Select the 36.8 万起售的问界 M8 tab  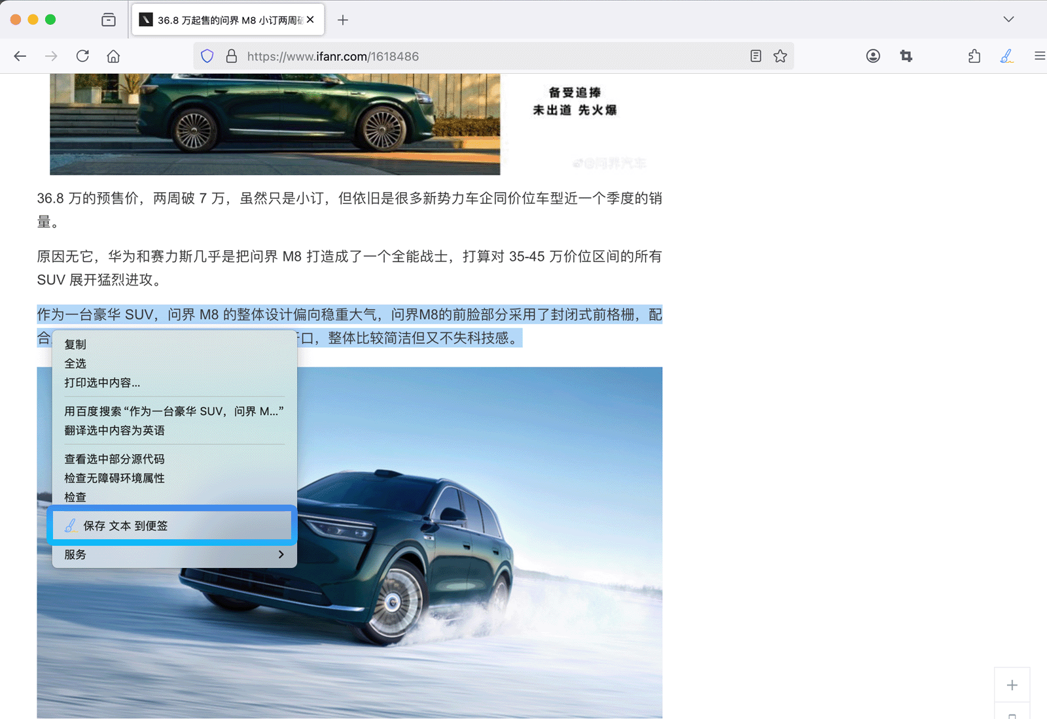tap(228, 20)
